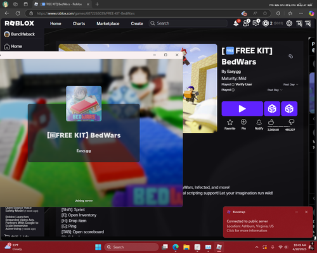Close the BedWars - Roblox browser tab

88,4
